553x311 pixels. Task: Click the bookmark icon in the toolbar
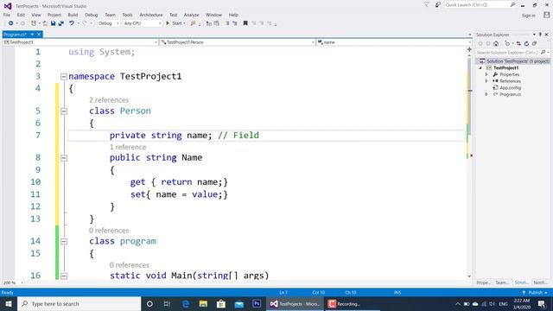point(245,23)
